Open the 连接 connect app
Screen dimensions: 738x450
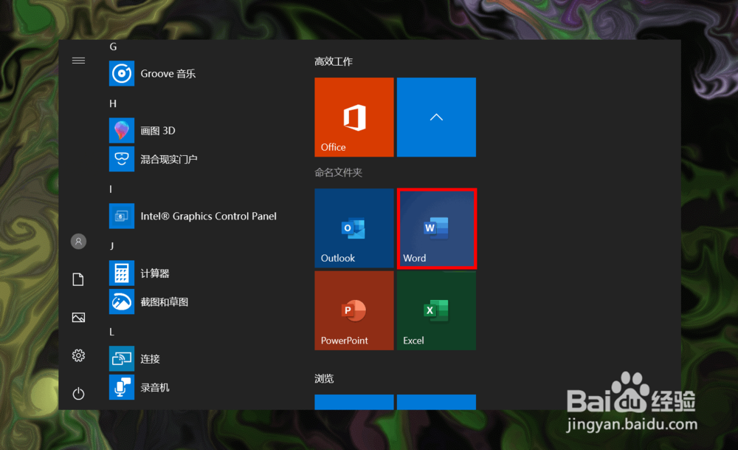coord(122,359)
